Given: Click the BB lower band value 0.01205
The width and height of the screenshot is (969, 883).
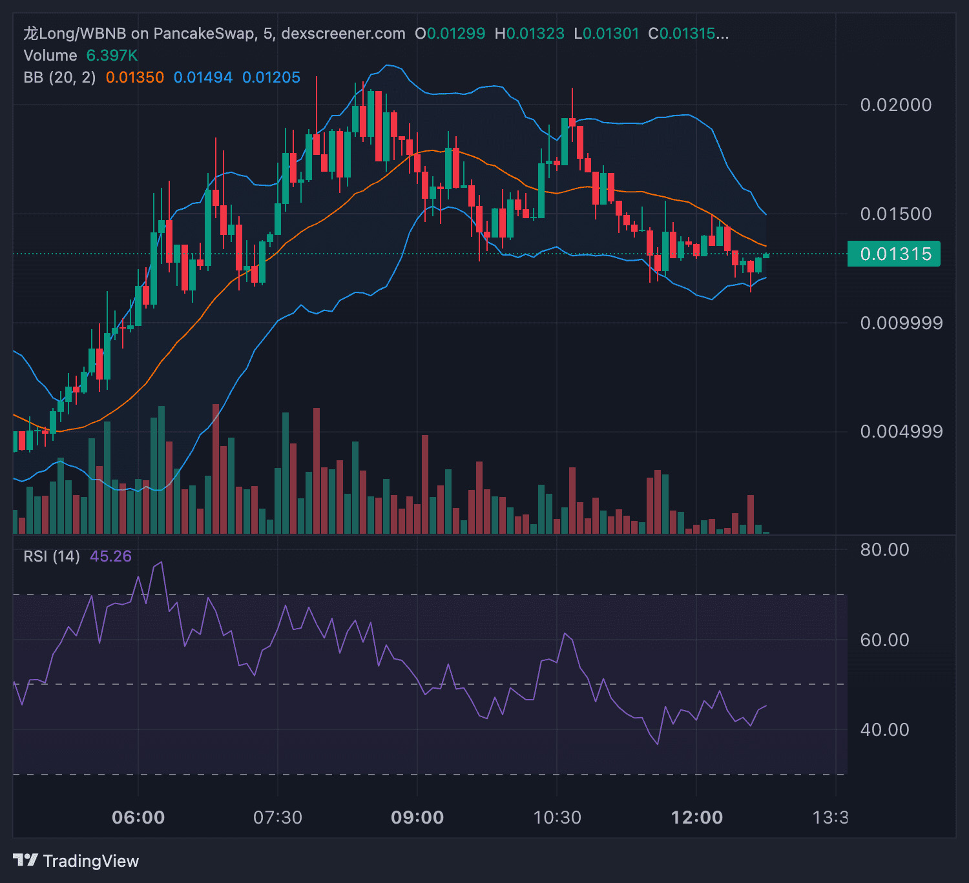Looking at the screenshot, I should tap(271, 77).
